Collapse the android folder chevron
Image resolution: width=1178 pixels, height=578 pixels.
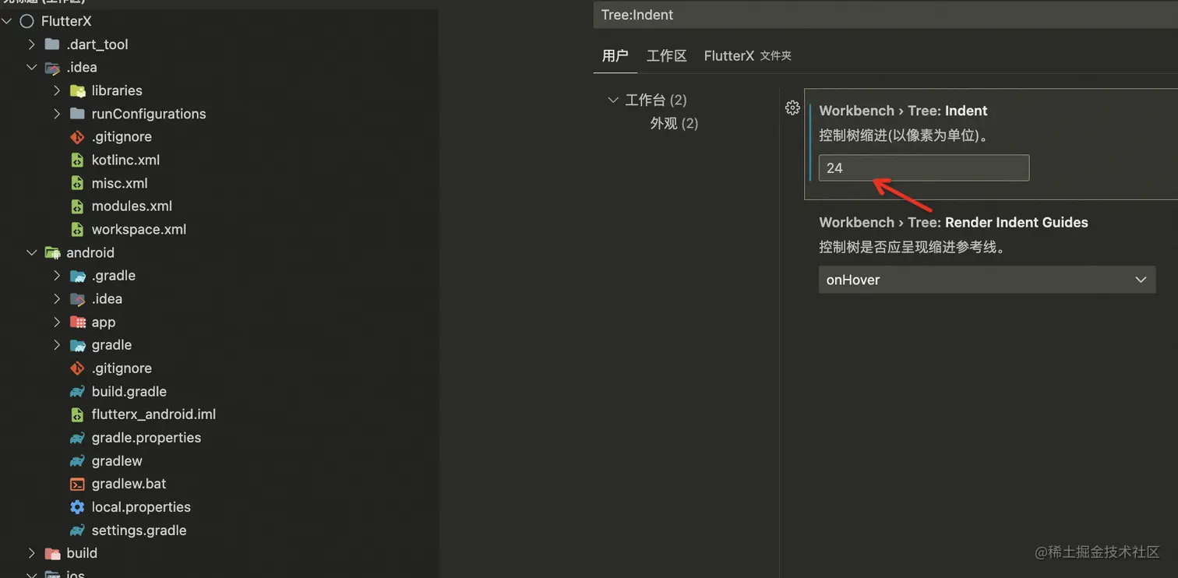(32, 252)
